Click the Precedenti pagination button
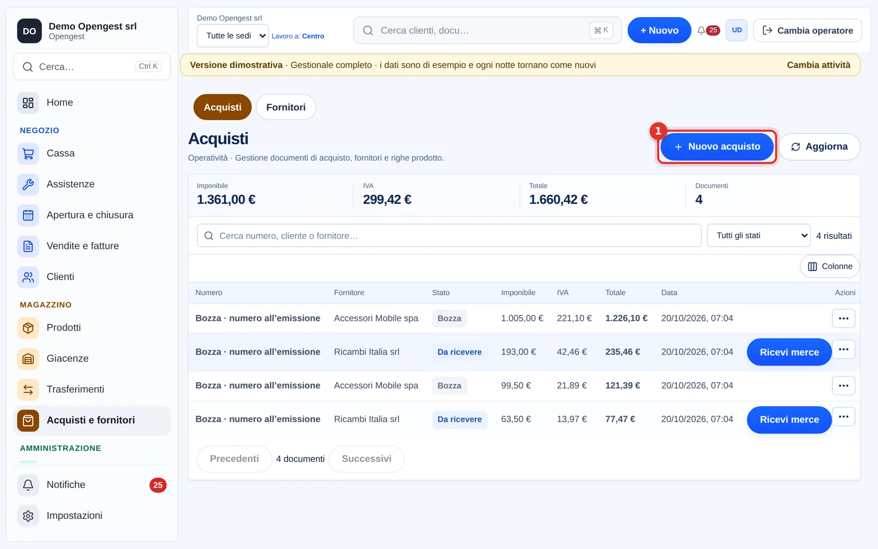This screenshot has height=549, width=878. coord(234,458)
